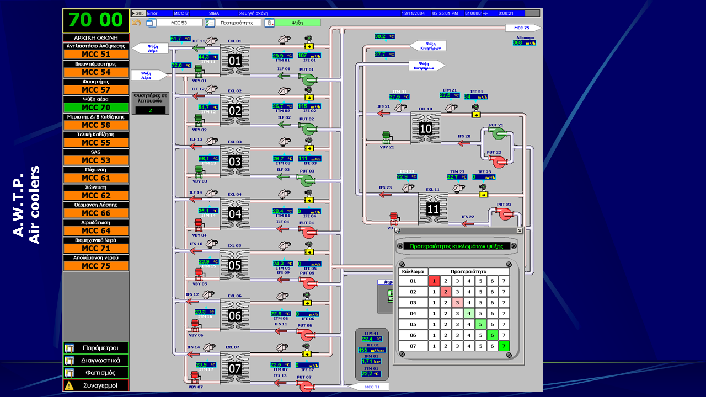706x397 pixels.
Task: Set circuit 07 priority to 5
Action: 480,346
